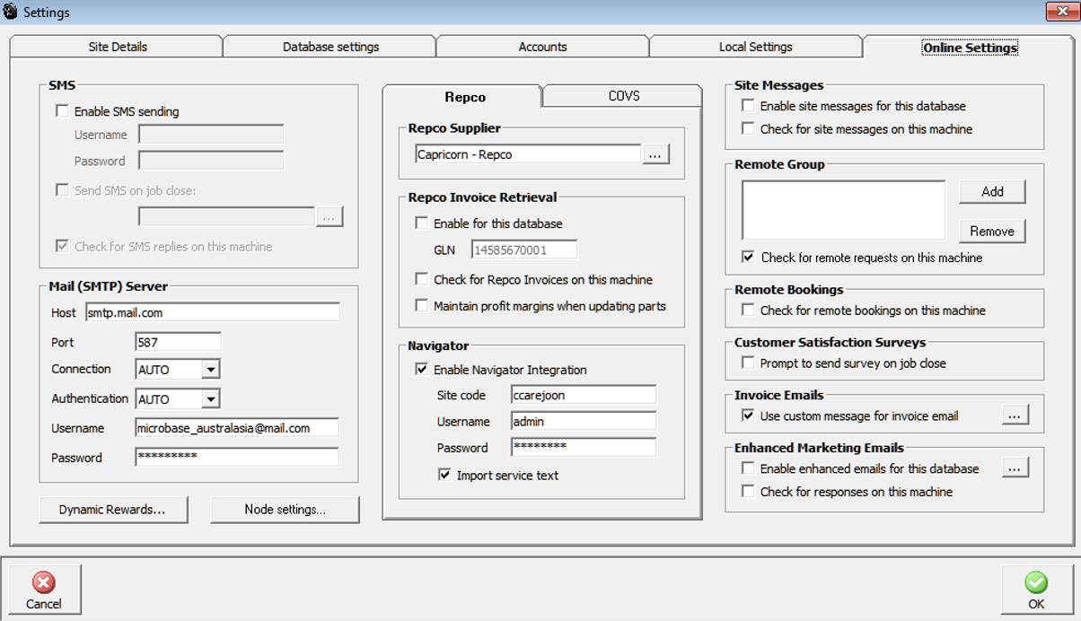Click the Settings window title bar icon
The image size is (1081, 621).
coord(11,12)
